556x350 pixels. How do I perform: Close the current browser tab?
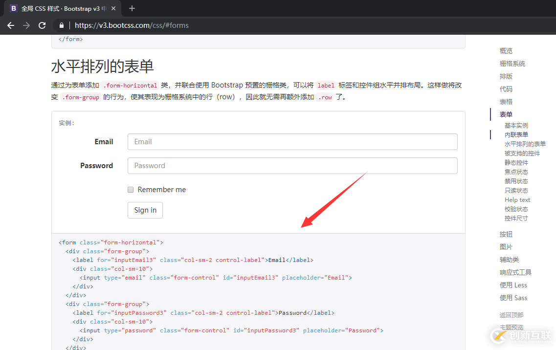pos(113,8)
